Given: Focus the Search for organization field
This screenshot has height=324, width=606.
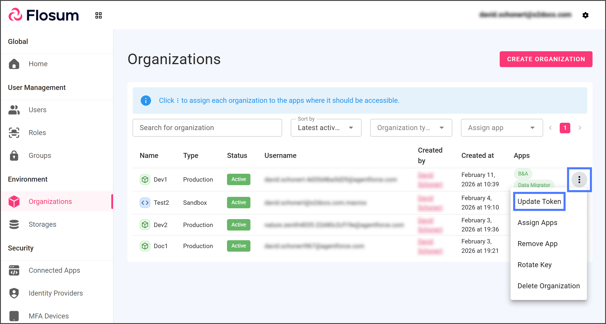Looking at the screenshot, I should point(207,128).
